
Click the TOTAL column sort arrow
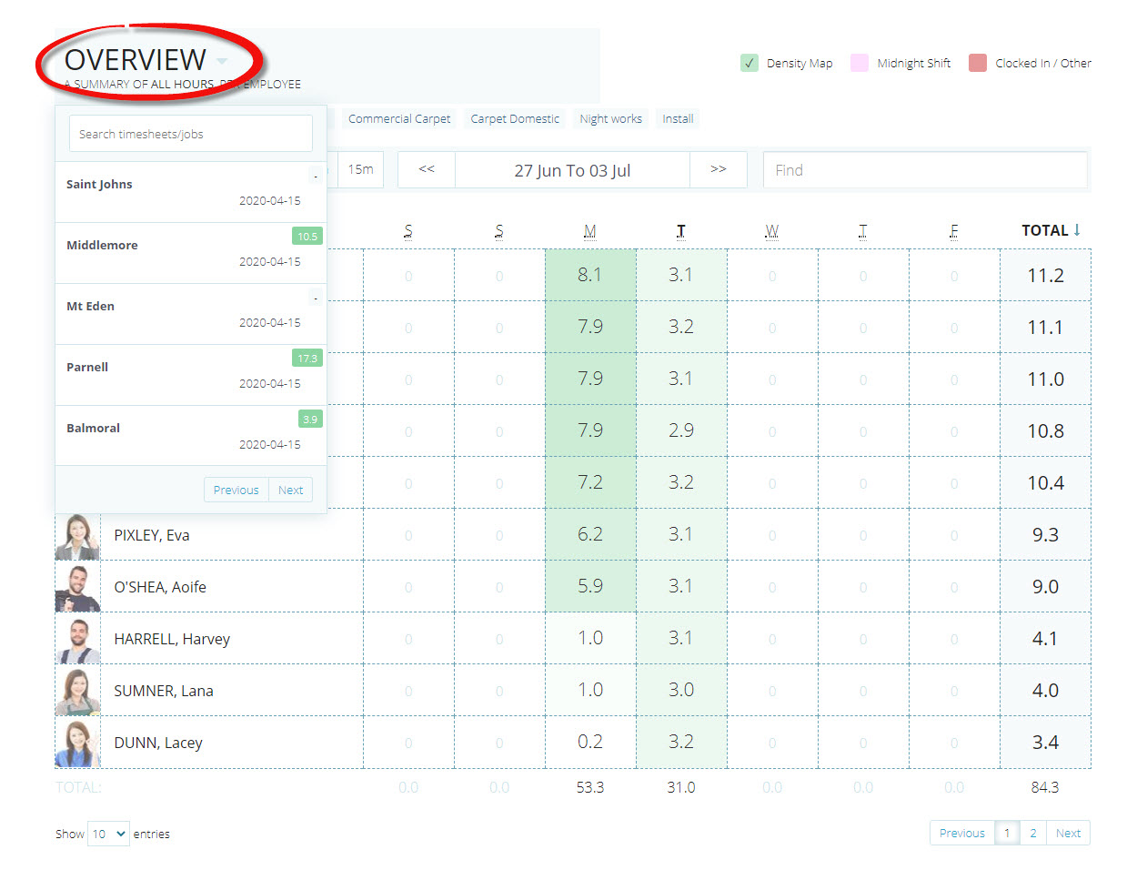point(1077,230)
